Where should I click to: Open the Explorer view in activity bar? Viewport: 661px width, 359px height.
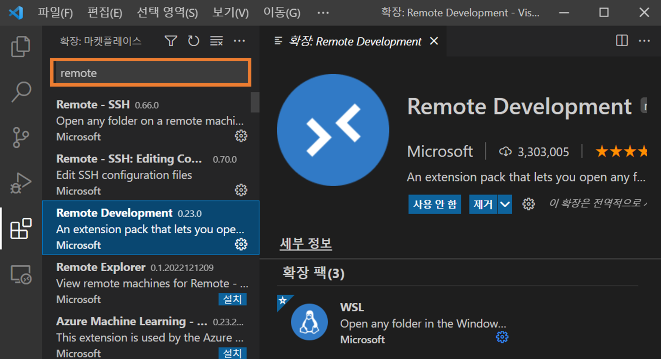[21, 47]
